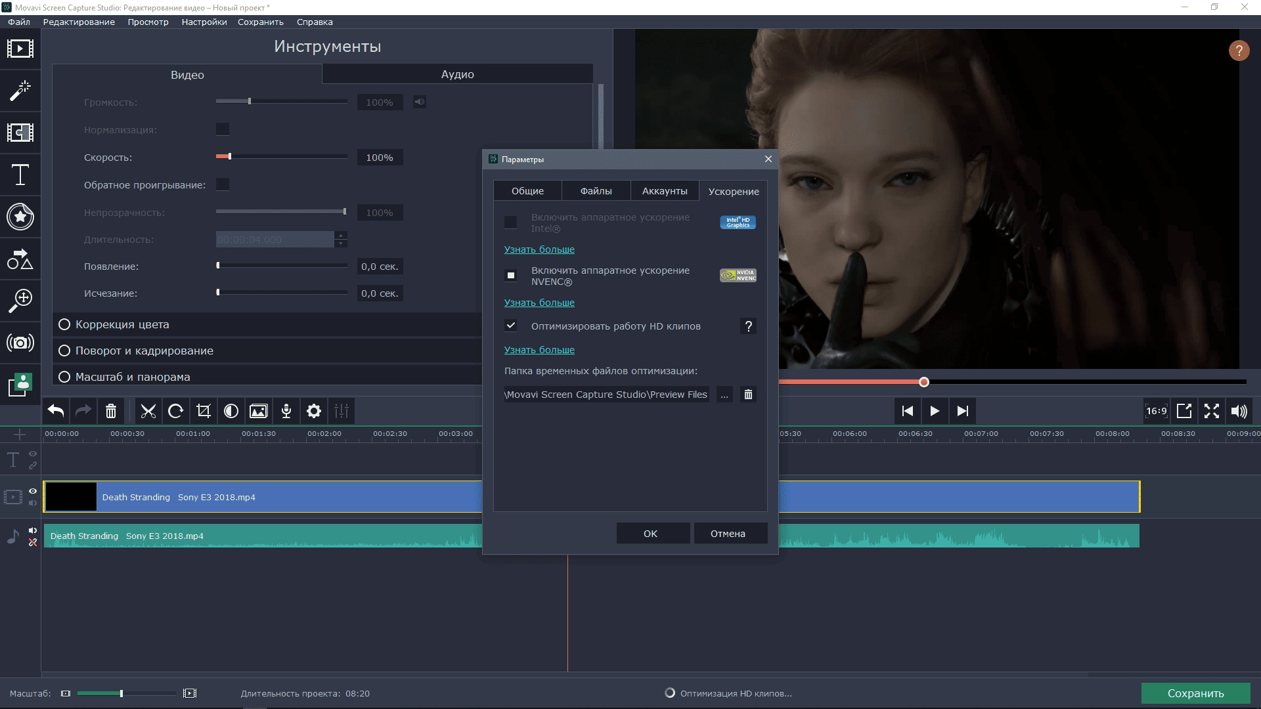This screenshot has width=1261, height=709.
Task: Uncheck Optimize HD clips checkbox
Action: point(511,326)
